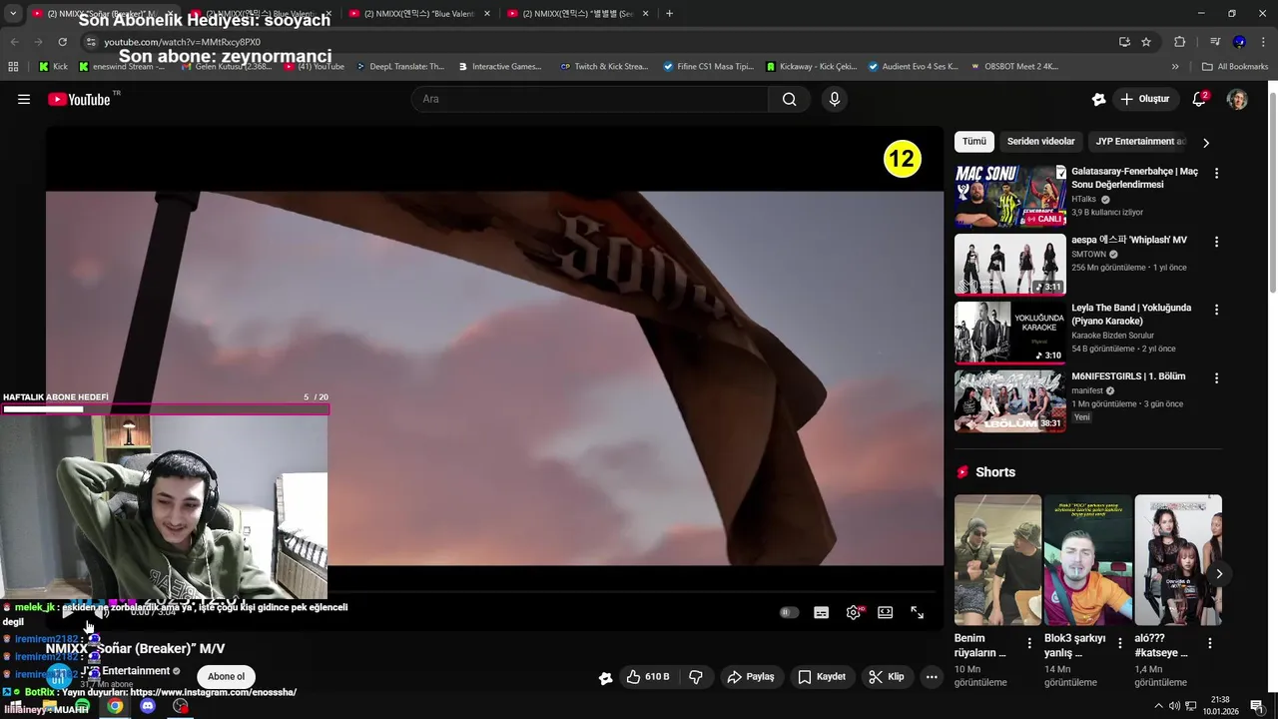Open video player settings gear

(853, 612)
